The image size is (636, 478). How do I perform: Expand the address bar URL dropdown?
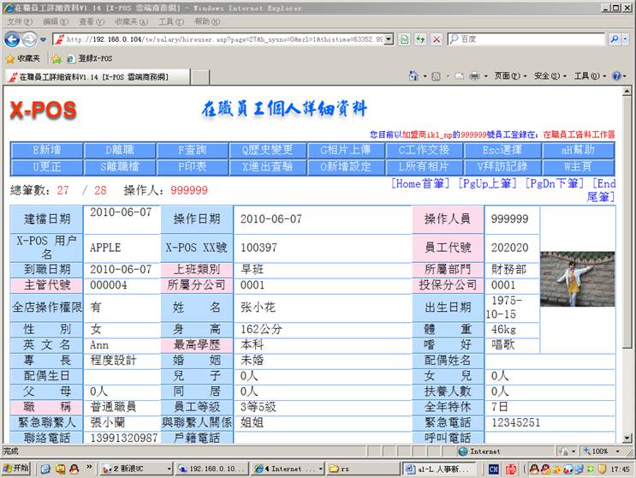[390, 39]
